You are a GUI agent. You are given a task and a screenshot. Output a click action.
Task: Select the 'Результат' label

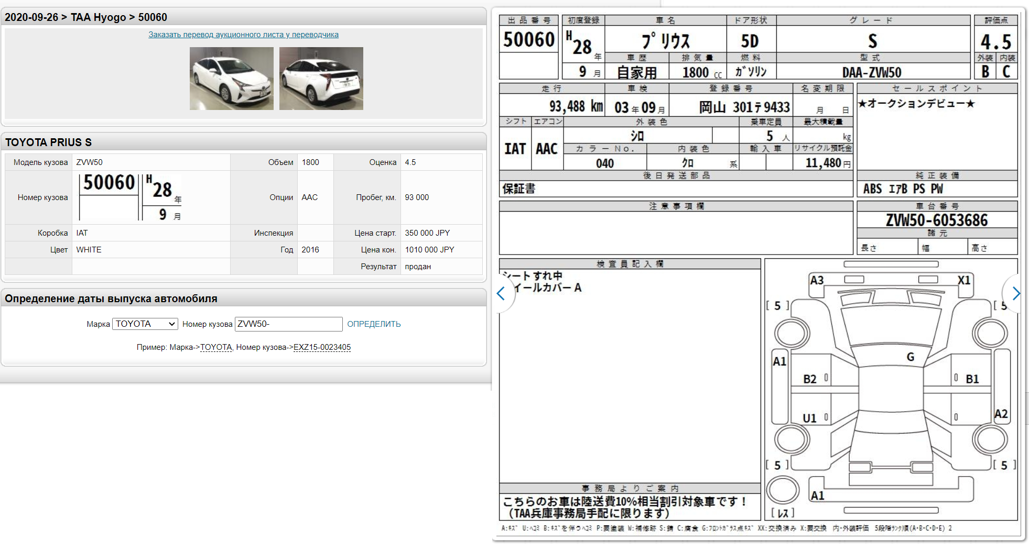click(x=378, y=267)
